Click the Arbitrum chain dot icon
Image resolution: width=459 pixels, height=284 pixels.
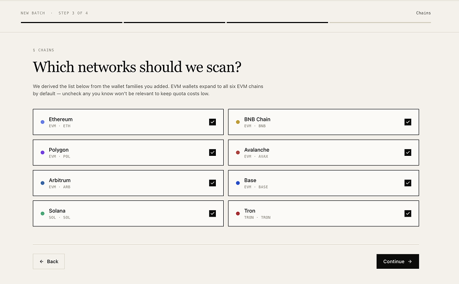tap(42, 183)
